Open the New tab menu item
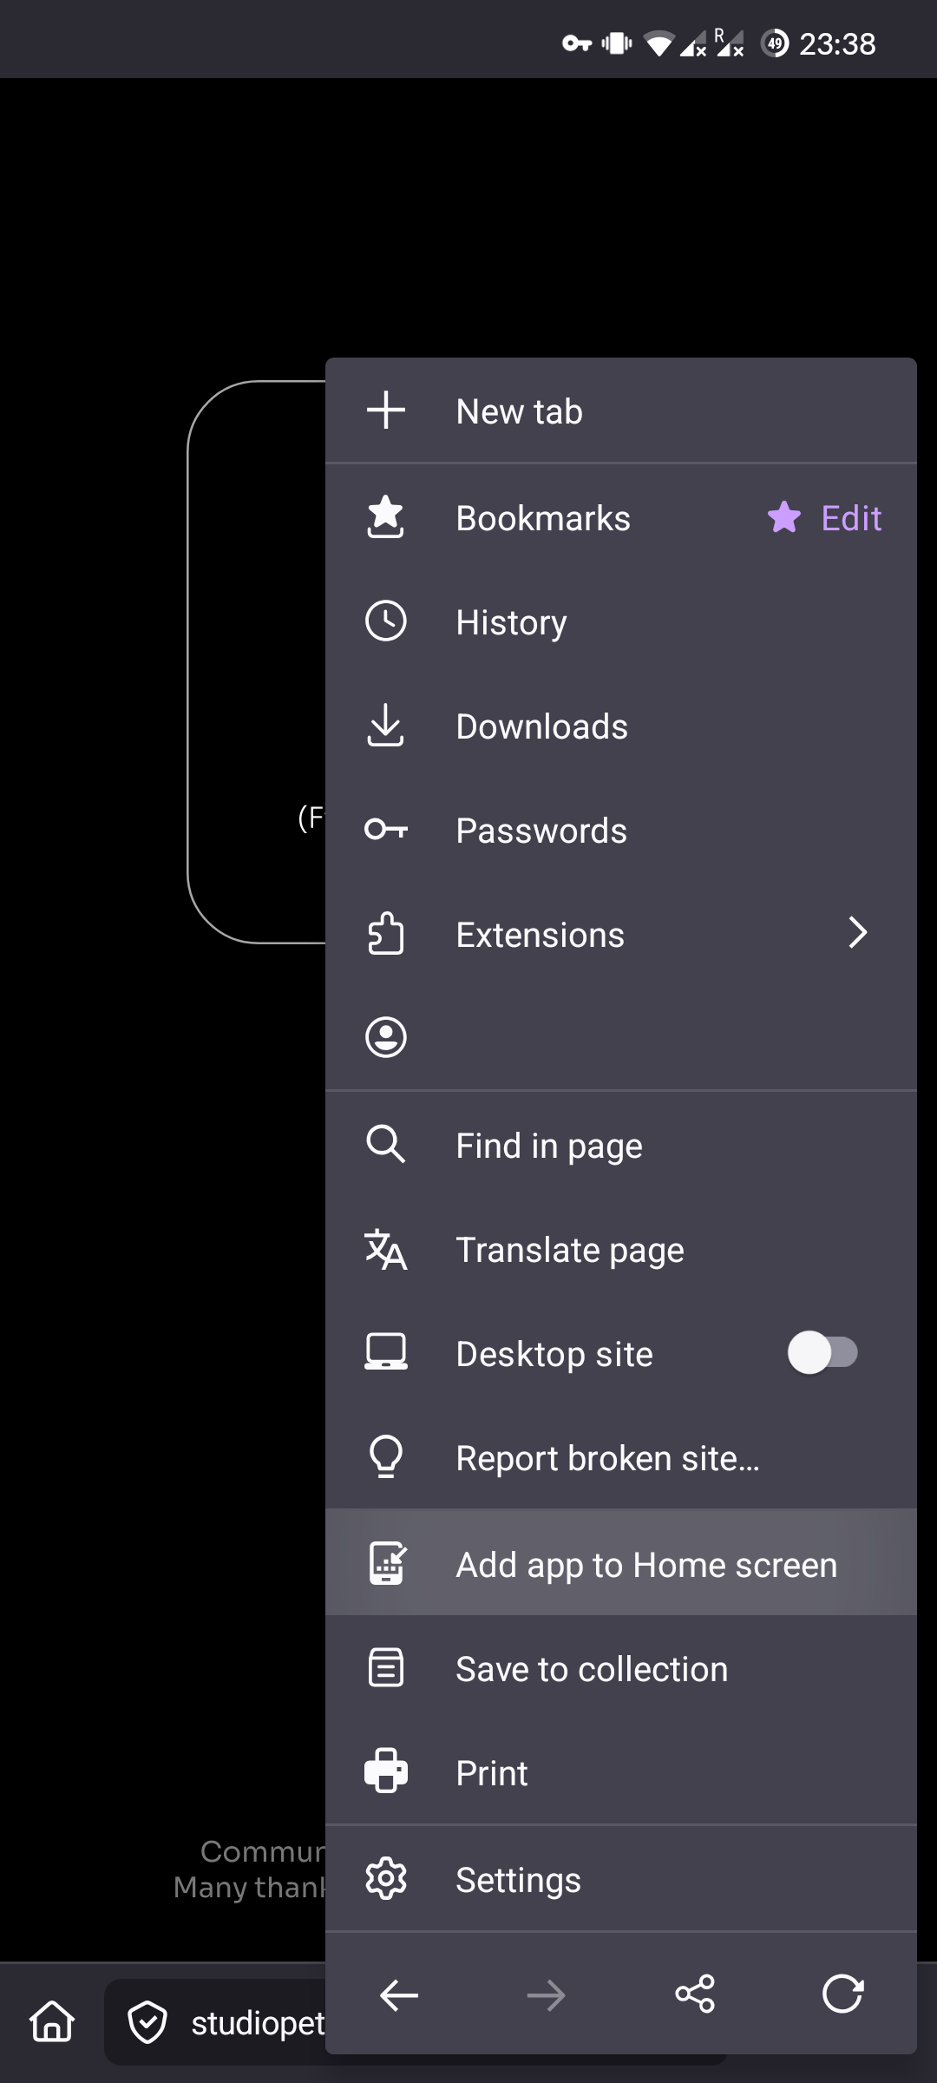This screenshot has width=937, height=2083. click(x=519, y=411)
